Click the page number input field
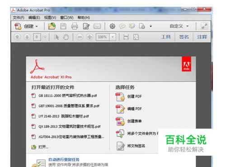The height and width of the screenshot is (167, 226). tap(37, 37)
